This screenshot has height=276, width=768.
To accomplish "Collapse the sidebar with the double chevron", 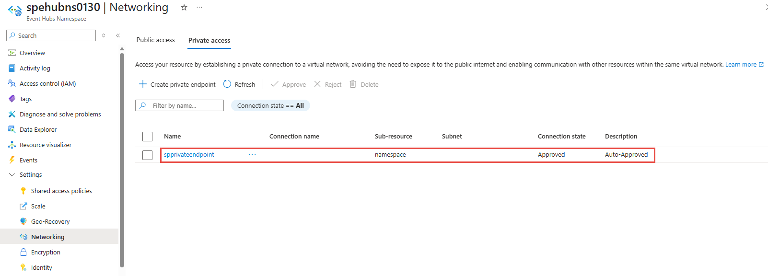I will 118,35.
